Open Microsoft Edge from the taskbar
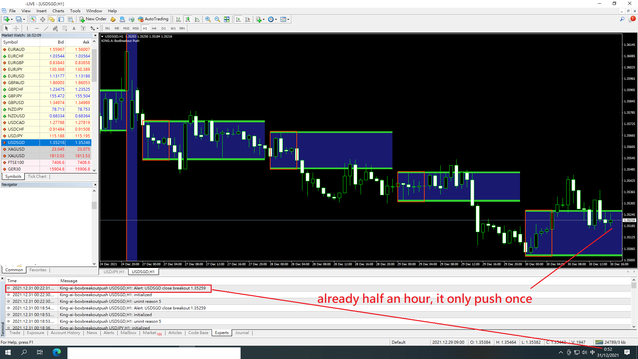Viewport: 638px width, 359px height. 57,352
